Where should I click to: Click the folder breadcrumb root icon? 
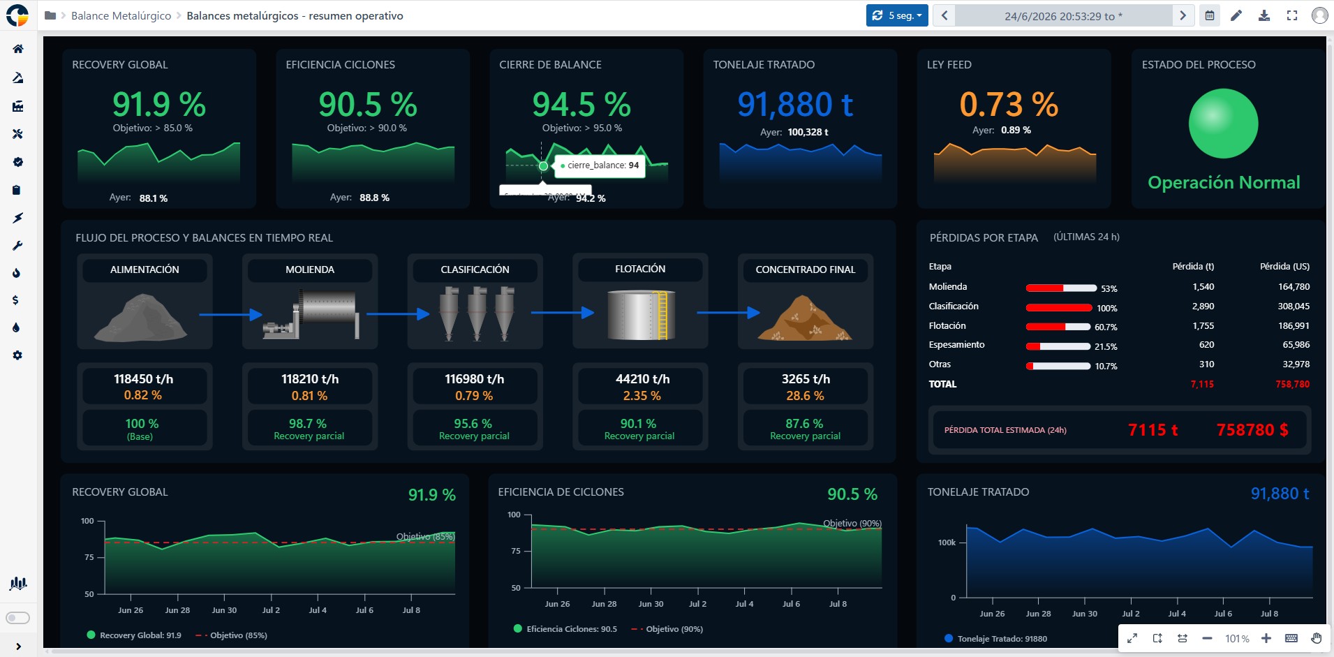(x=50, y=15)
